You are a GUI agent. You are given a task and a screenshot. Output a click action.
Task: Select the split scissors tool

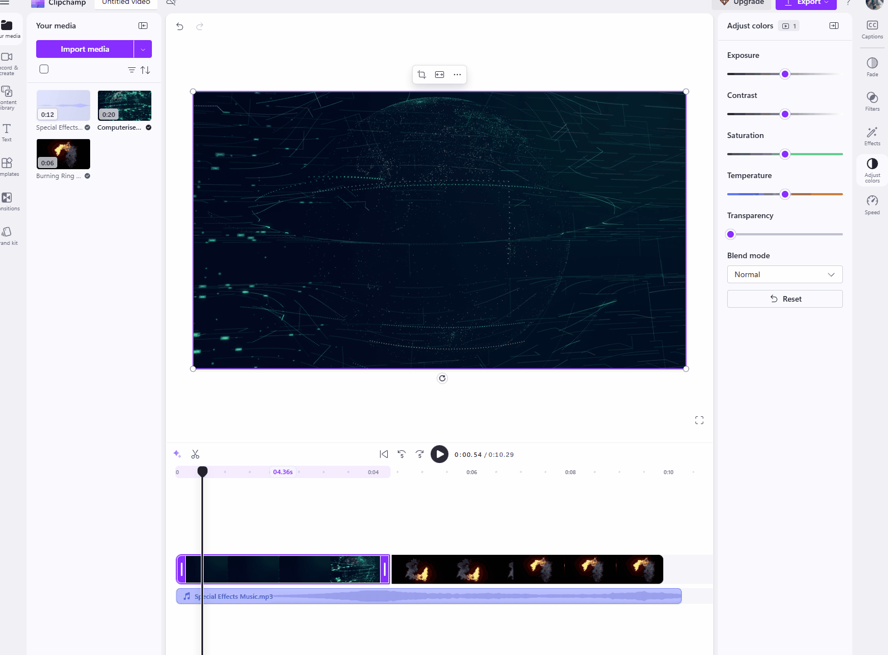(x=195, y=455)
